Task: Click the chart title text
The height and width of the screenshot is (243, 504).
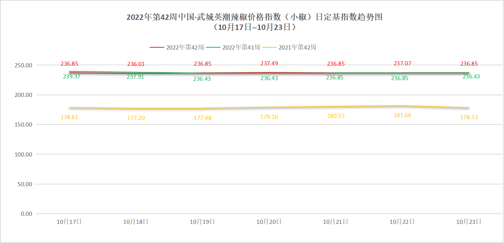Action: 254,18
